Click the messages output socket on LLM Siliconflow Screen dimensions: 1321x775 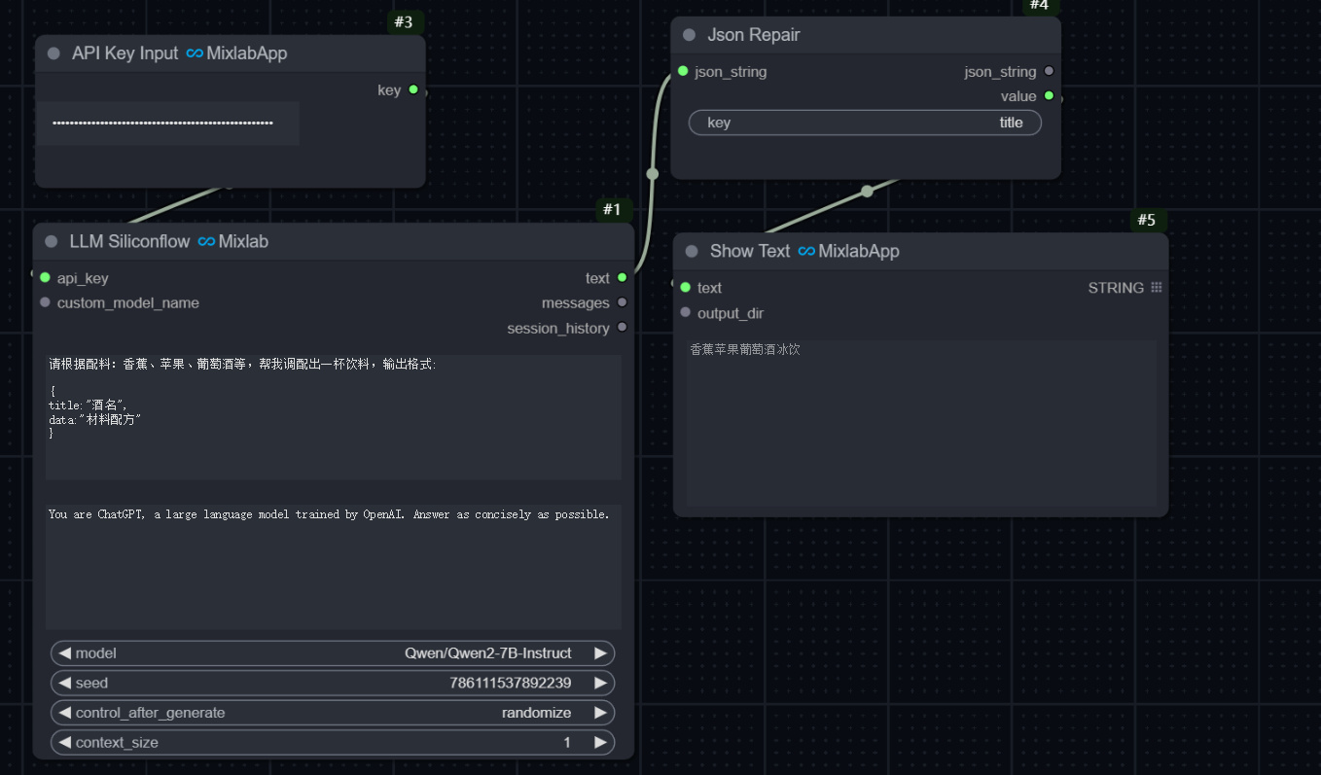(623, 302)
